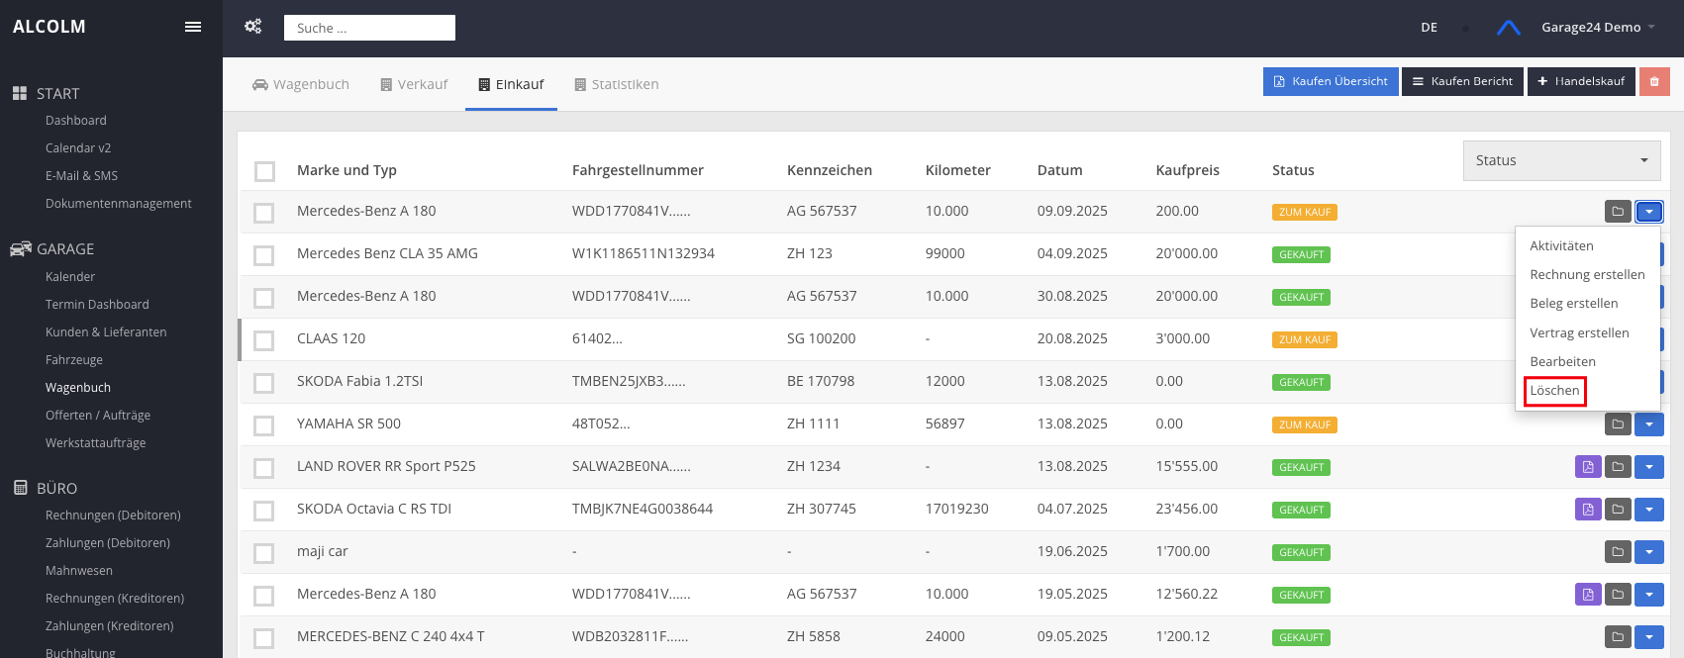Screen dimensions: 1684x658
Task: Check the box for CLAAS 120 row
Action: [x=264, y=340]
